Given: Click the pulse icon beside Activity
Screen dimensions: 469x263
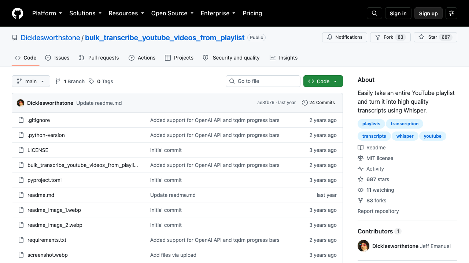Looking at the screenshot, I should 361,169.
